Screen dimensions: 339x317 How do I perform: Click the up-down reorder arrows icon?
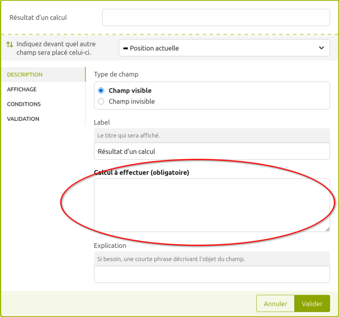10,45
